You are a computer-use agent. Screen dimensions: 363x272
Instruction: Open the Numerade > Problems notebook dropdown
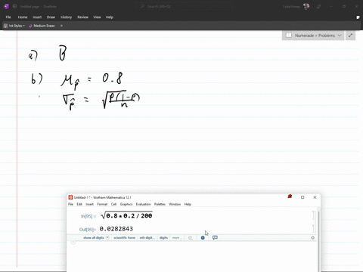click(x=313, y=36)
